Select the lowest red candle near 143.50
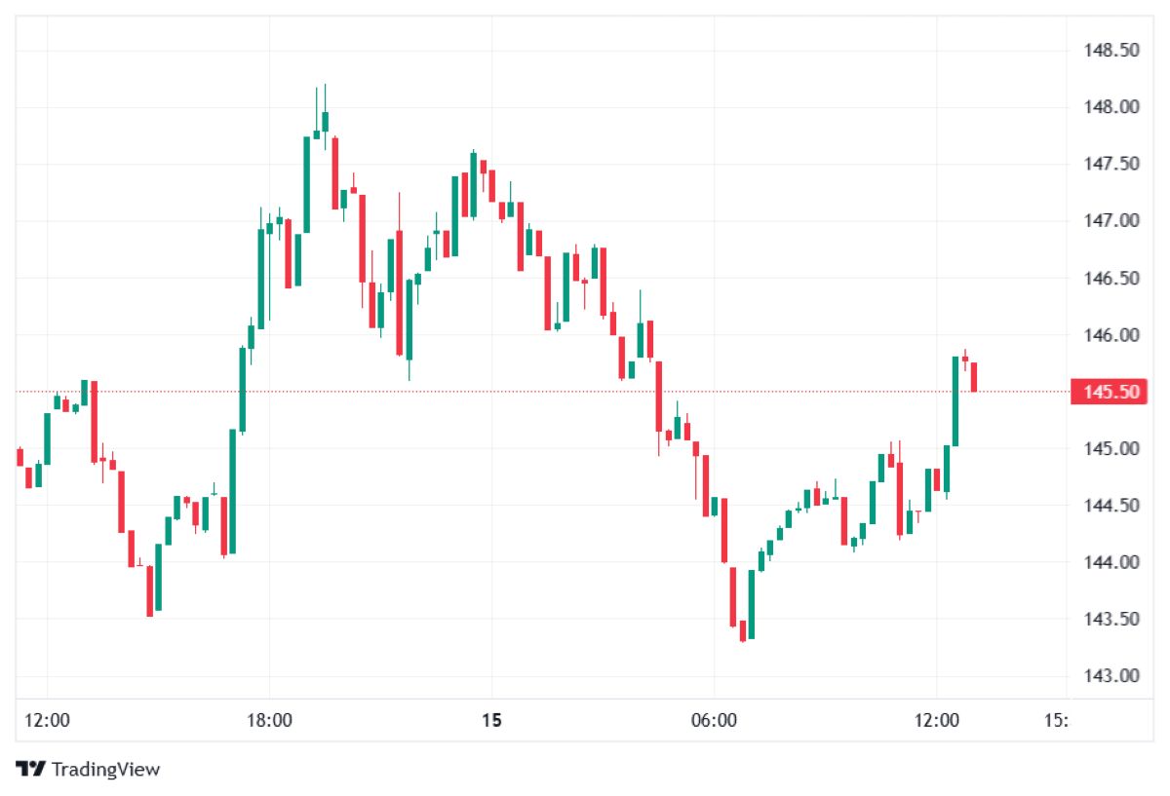The height and width of the screenshot is (796, 1170). [742, 630]
